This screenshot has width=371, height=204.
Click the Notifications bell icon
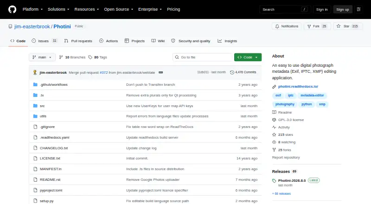click(x=277, y=26)
